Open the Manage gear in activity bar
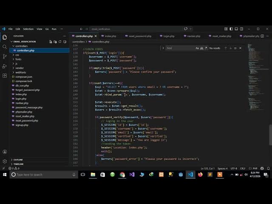 5,161
